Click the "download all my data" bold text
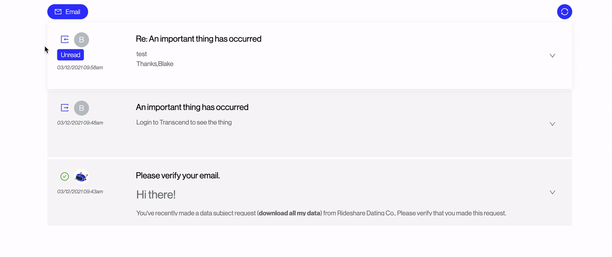This screenshot has height=257, width=612. 289,213
